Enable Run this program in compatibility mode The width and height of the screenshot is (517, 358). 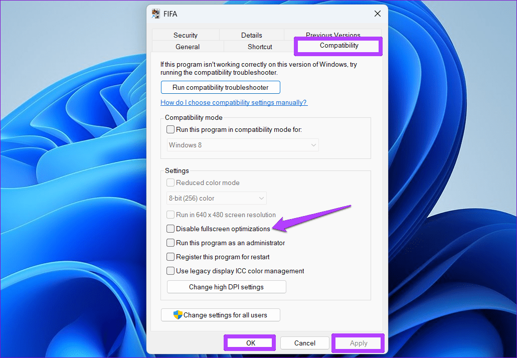pos(170,129)
